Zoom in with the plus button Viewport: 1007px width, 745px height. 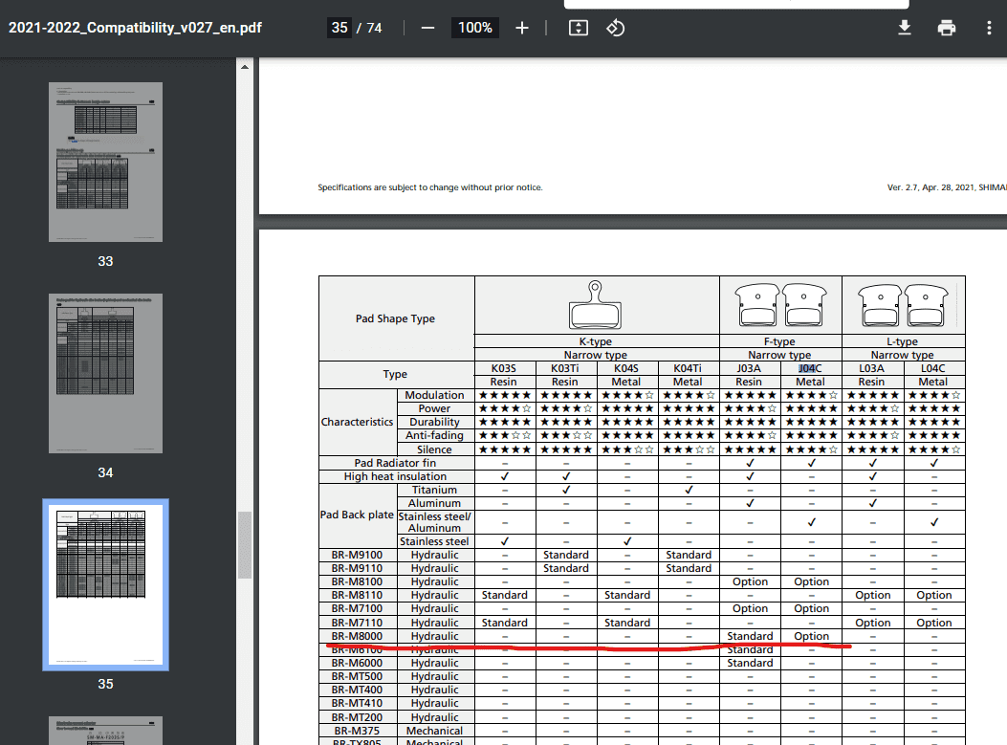[x=522, y=29]
